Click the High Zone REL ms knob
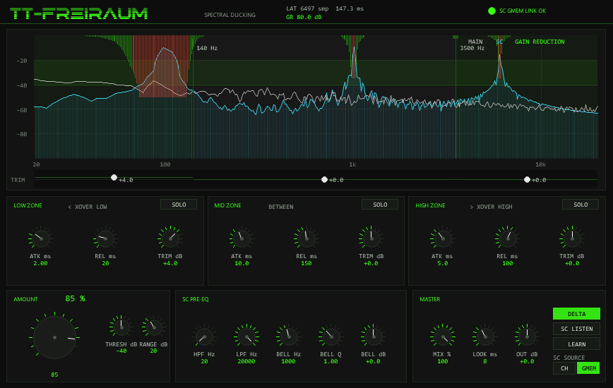Viewport: 613px width, 388px height. 508,238
